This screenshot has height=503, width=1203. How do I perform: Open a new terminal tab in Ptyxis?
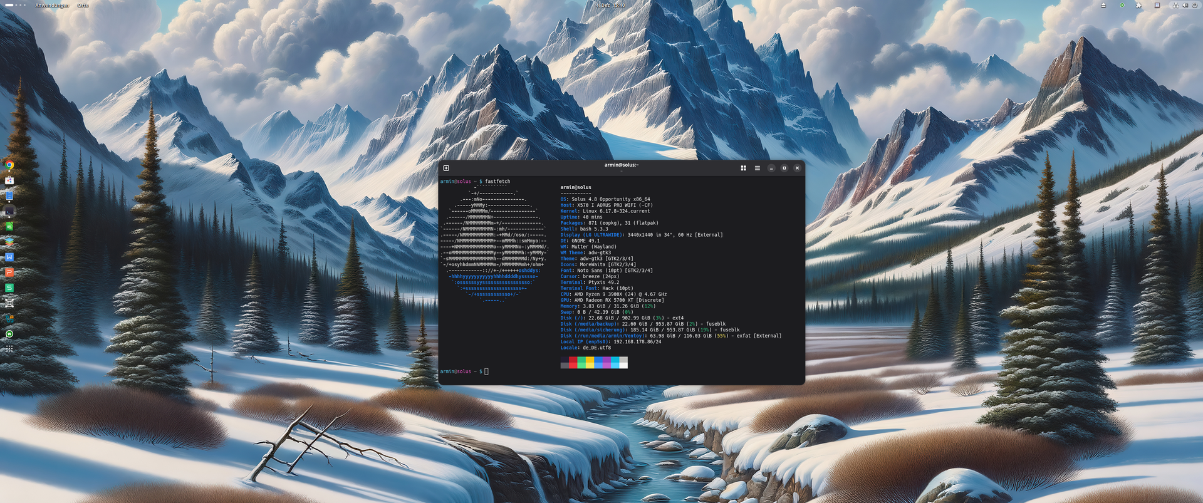(446, 168)
